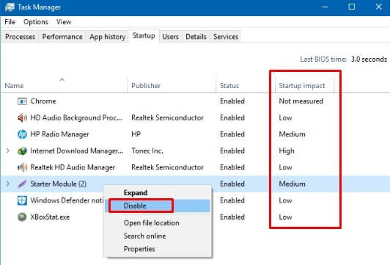Choose Search online in the context menu
This screenshot has height=265, width=390.
(158, 236)
